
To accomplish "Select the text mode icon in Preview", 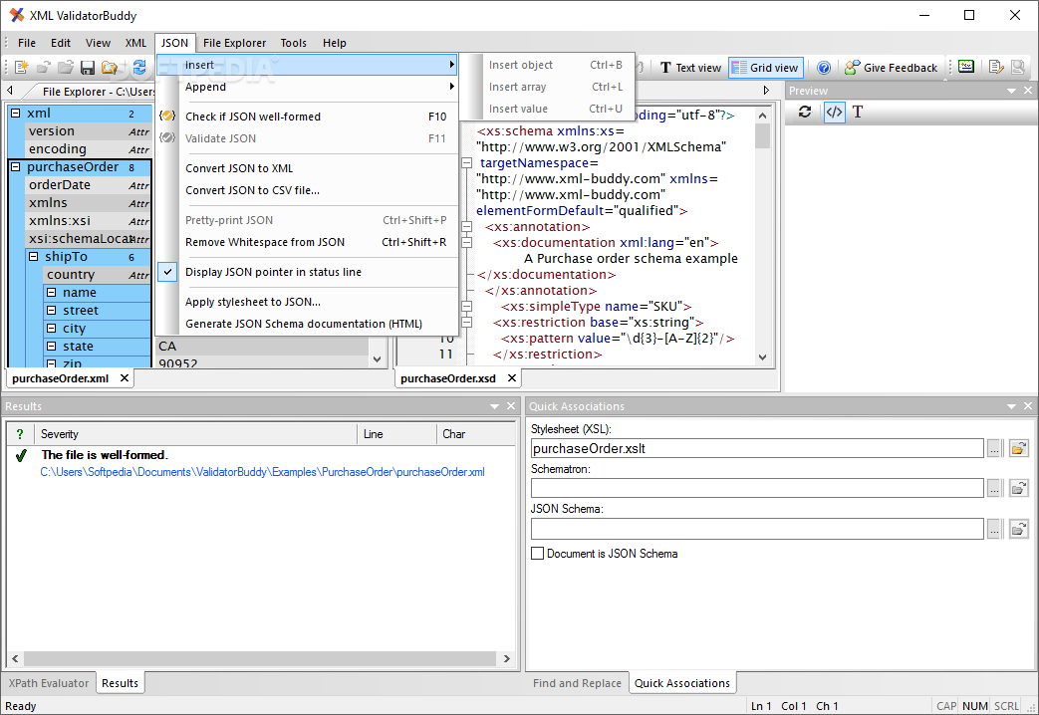I will pyautogui.click(x=858, y=112).
